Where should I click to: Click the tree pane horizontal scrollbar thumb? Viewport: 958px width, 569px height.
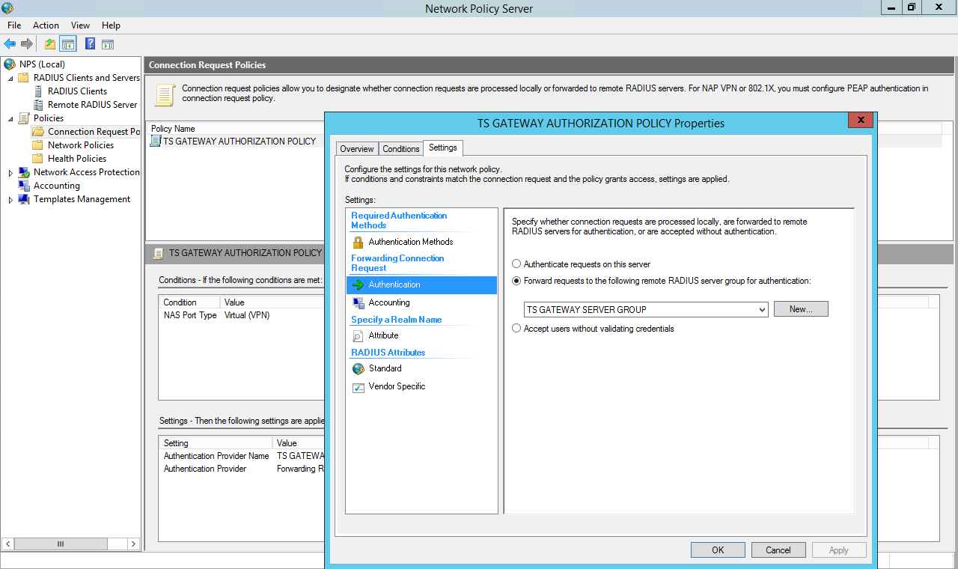tap(61, 544)
